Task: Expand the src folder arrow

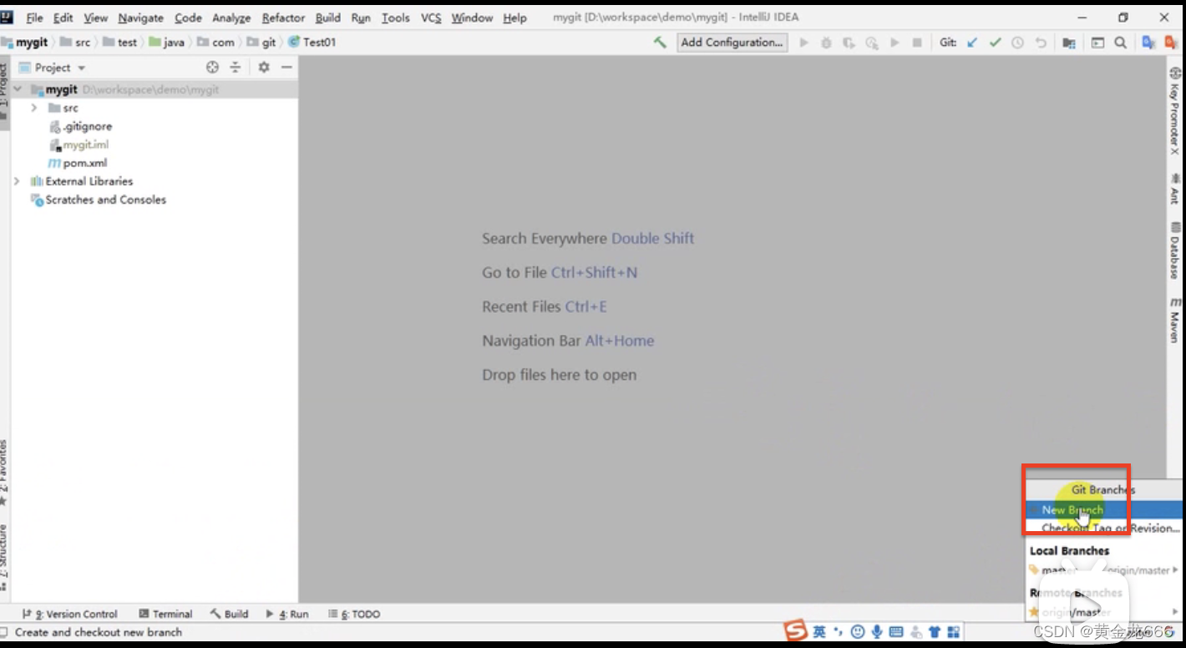Action: pos(33,108)
